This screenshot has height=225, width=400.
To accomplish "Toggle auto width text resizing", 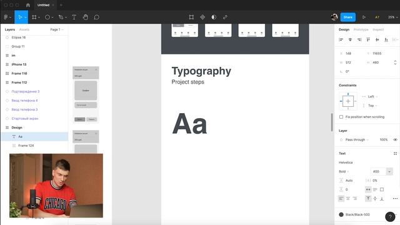I will (368, 189).
